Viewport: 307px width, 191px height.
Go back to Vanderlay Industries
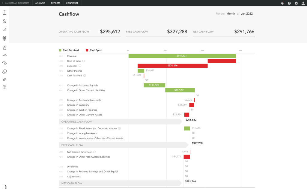16,3
